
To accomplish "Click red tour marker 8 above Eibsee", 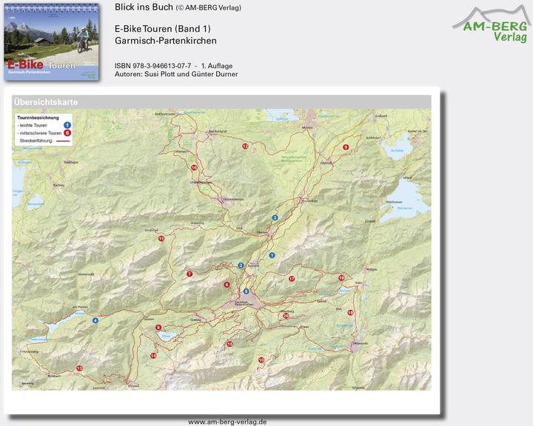I will [158, 328].
